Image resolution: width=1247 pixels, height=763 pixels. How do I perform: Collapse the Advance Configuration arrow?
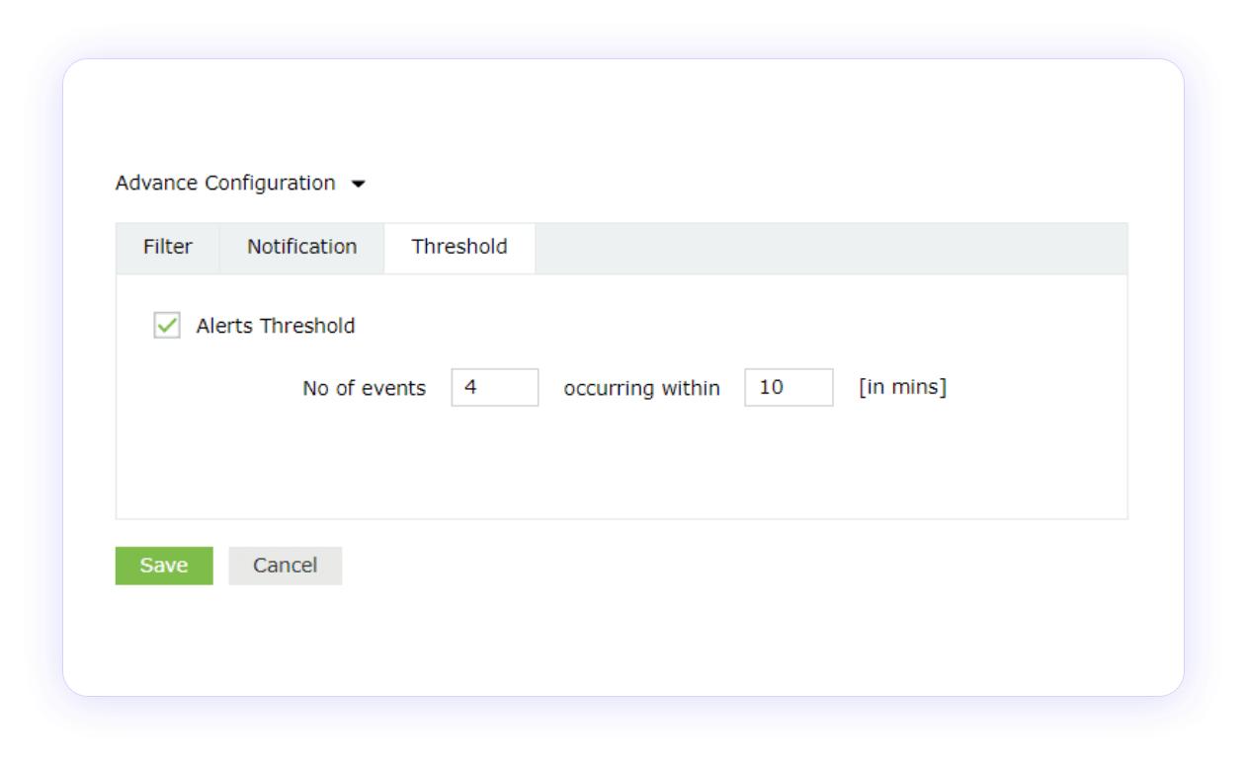(x=359, y=185)
